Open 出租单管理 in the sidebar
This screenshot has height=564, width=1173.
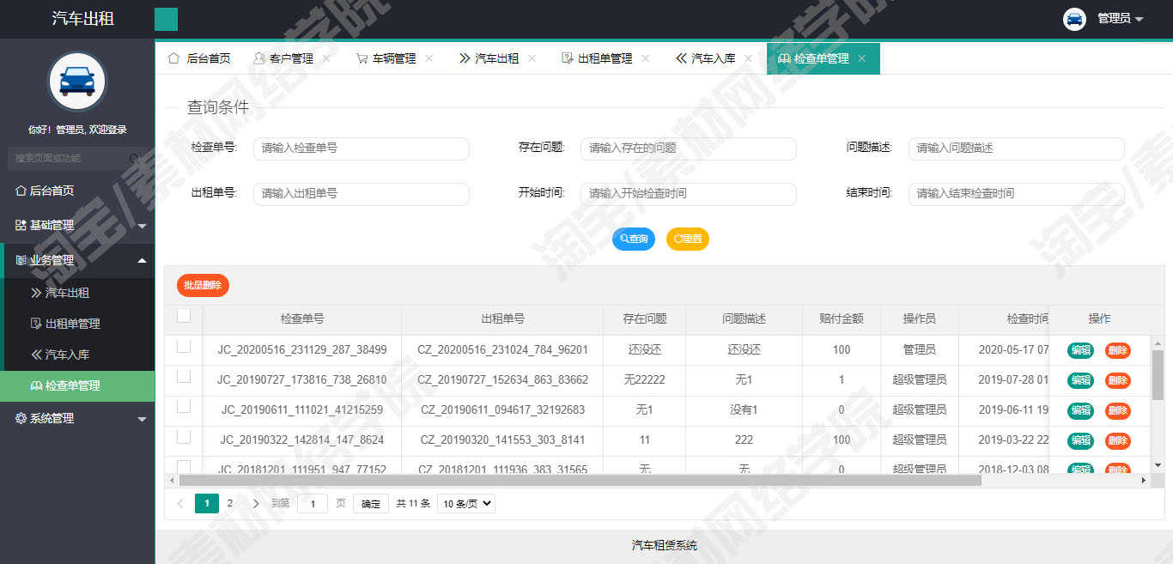pos(77,324)
